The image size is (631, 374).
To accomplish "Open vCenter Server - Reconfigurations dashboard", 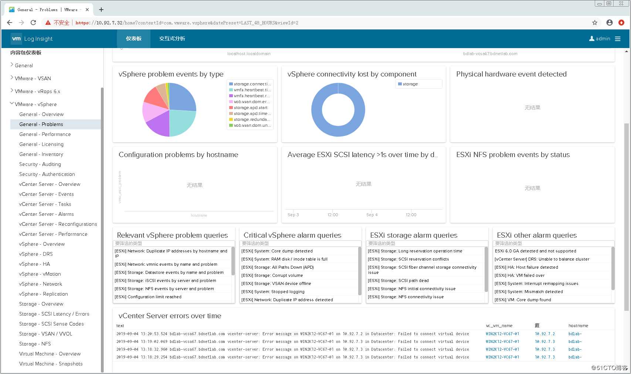I will coord(58,224).
